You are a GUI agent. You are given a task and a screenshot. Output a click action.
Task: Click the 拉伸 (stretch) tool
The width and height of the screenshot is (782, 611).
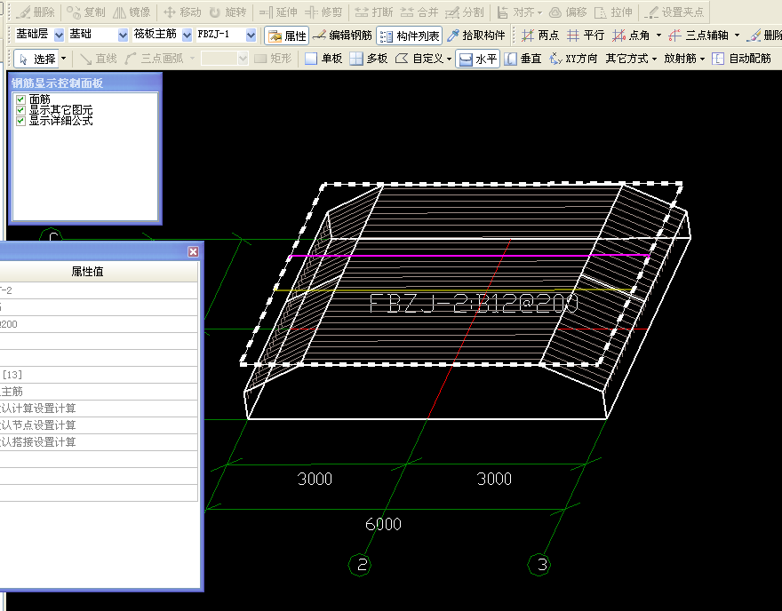pyautogui.click(x=614, y=12)
